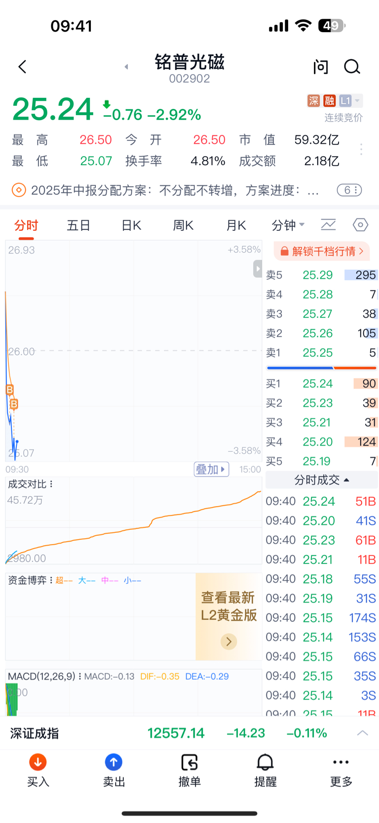
Task: Open the 分钟 interval dropdown
Action: (288, 225)
